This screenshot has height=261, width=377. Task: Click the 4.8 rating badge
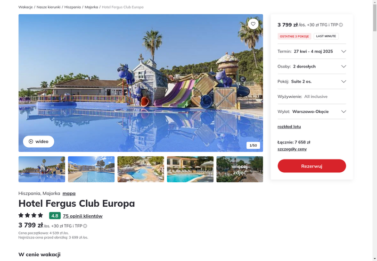coord(55,216)
